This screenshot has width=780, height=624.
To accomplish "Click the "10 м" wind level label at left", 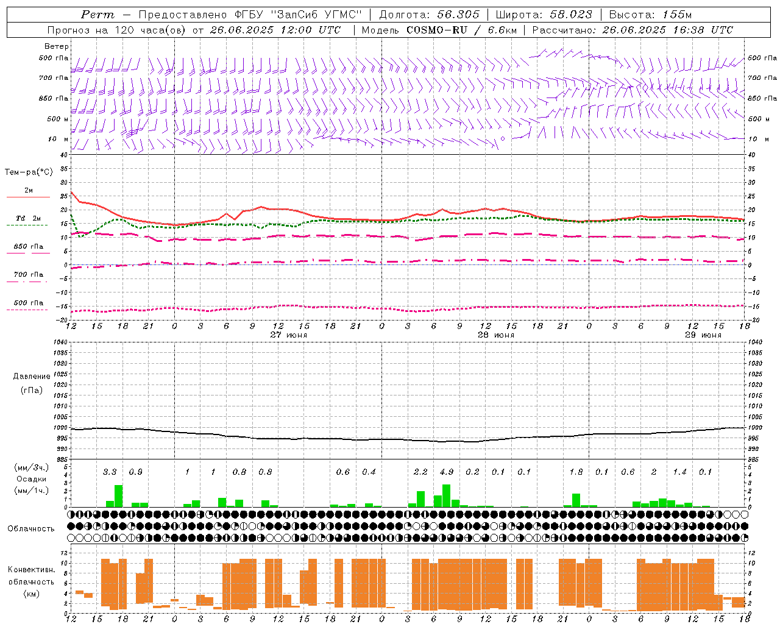I will point(58,139).
